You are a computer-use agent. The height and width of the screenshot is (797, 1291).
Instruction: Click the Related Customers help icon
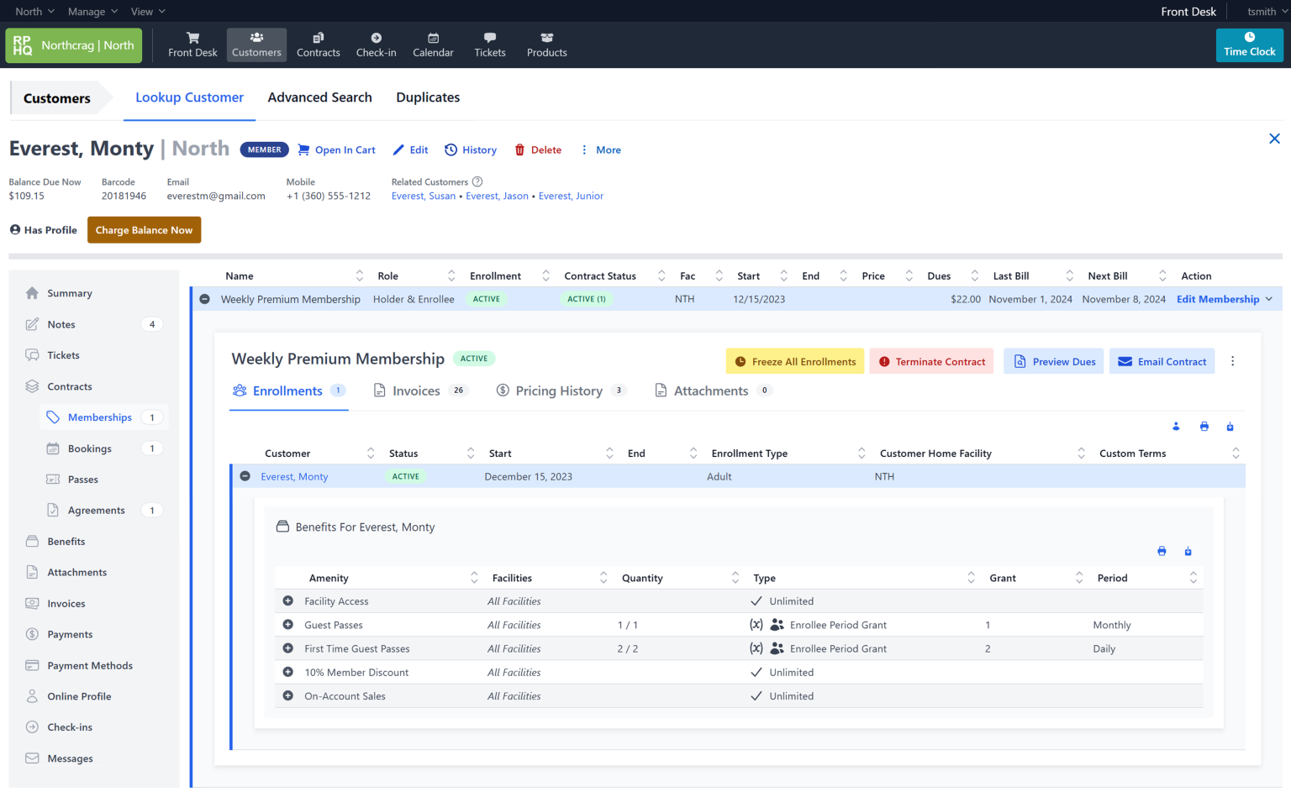477,182
